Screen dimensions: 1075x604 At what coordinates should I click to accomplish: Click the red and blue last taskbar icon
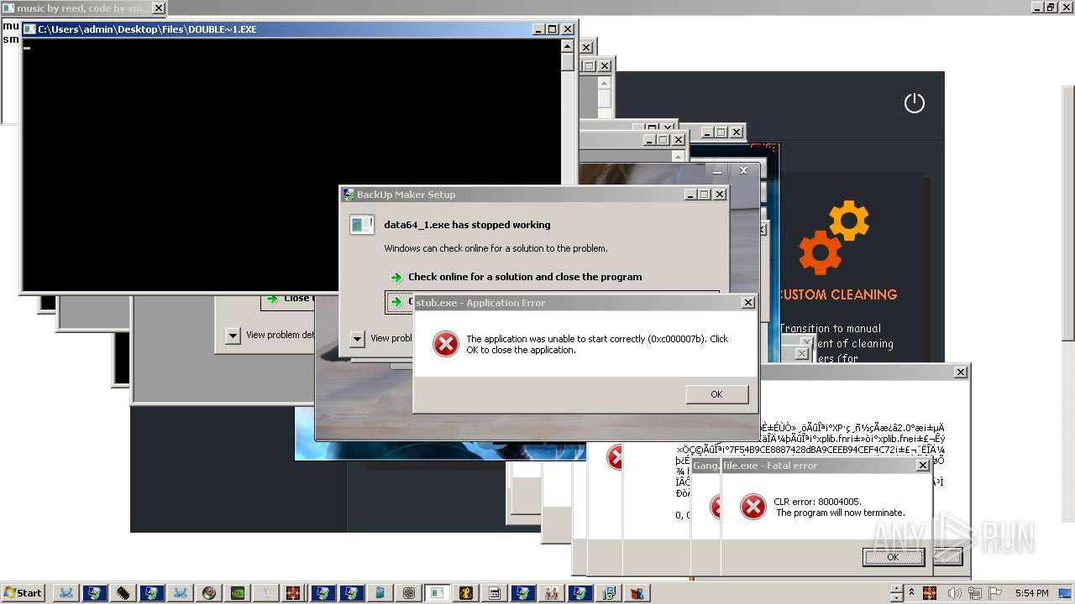(637, 593)
